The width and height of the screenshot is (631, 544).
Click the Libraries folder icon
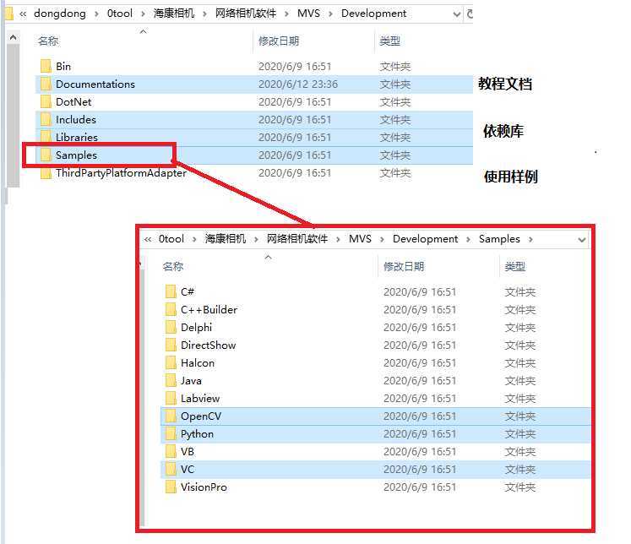(46, 137)
